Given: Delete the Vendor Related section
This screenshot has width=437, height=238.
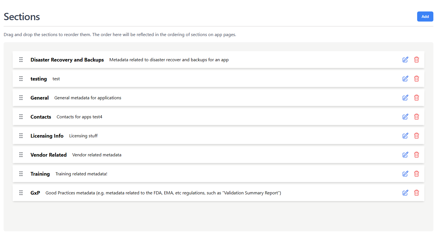Looking at the screenshot, I should tap(417, 155).
